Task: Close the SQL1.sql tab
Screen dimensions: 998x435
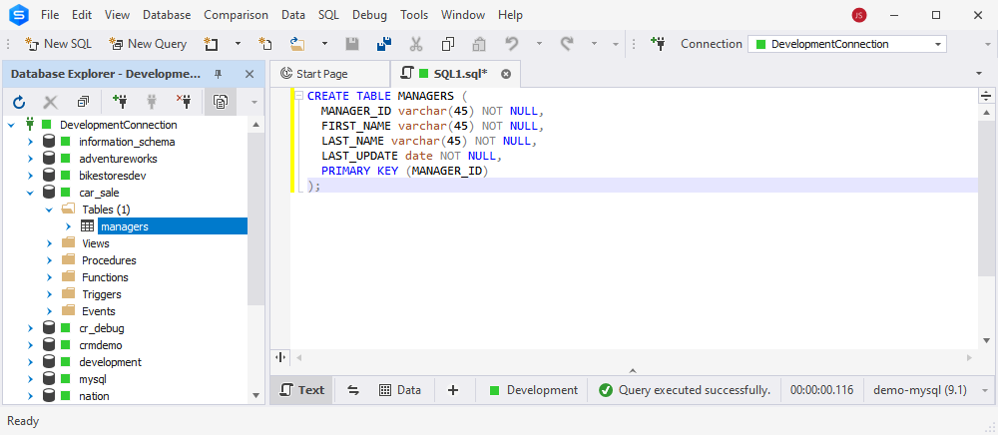Action: coord(506,74)
